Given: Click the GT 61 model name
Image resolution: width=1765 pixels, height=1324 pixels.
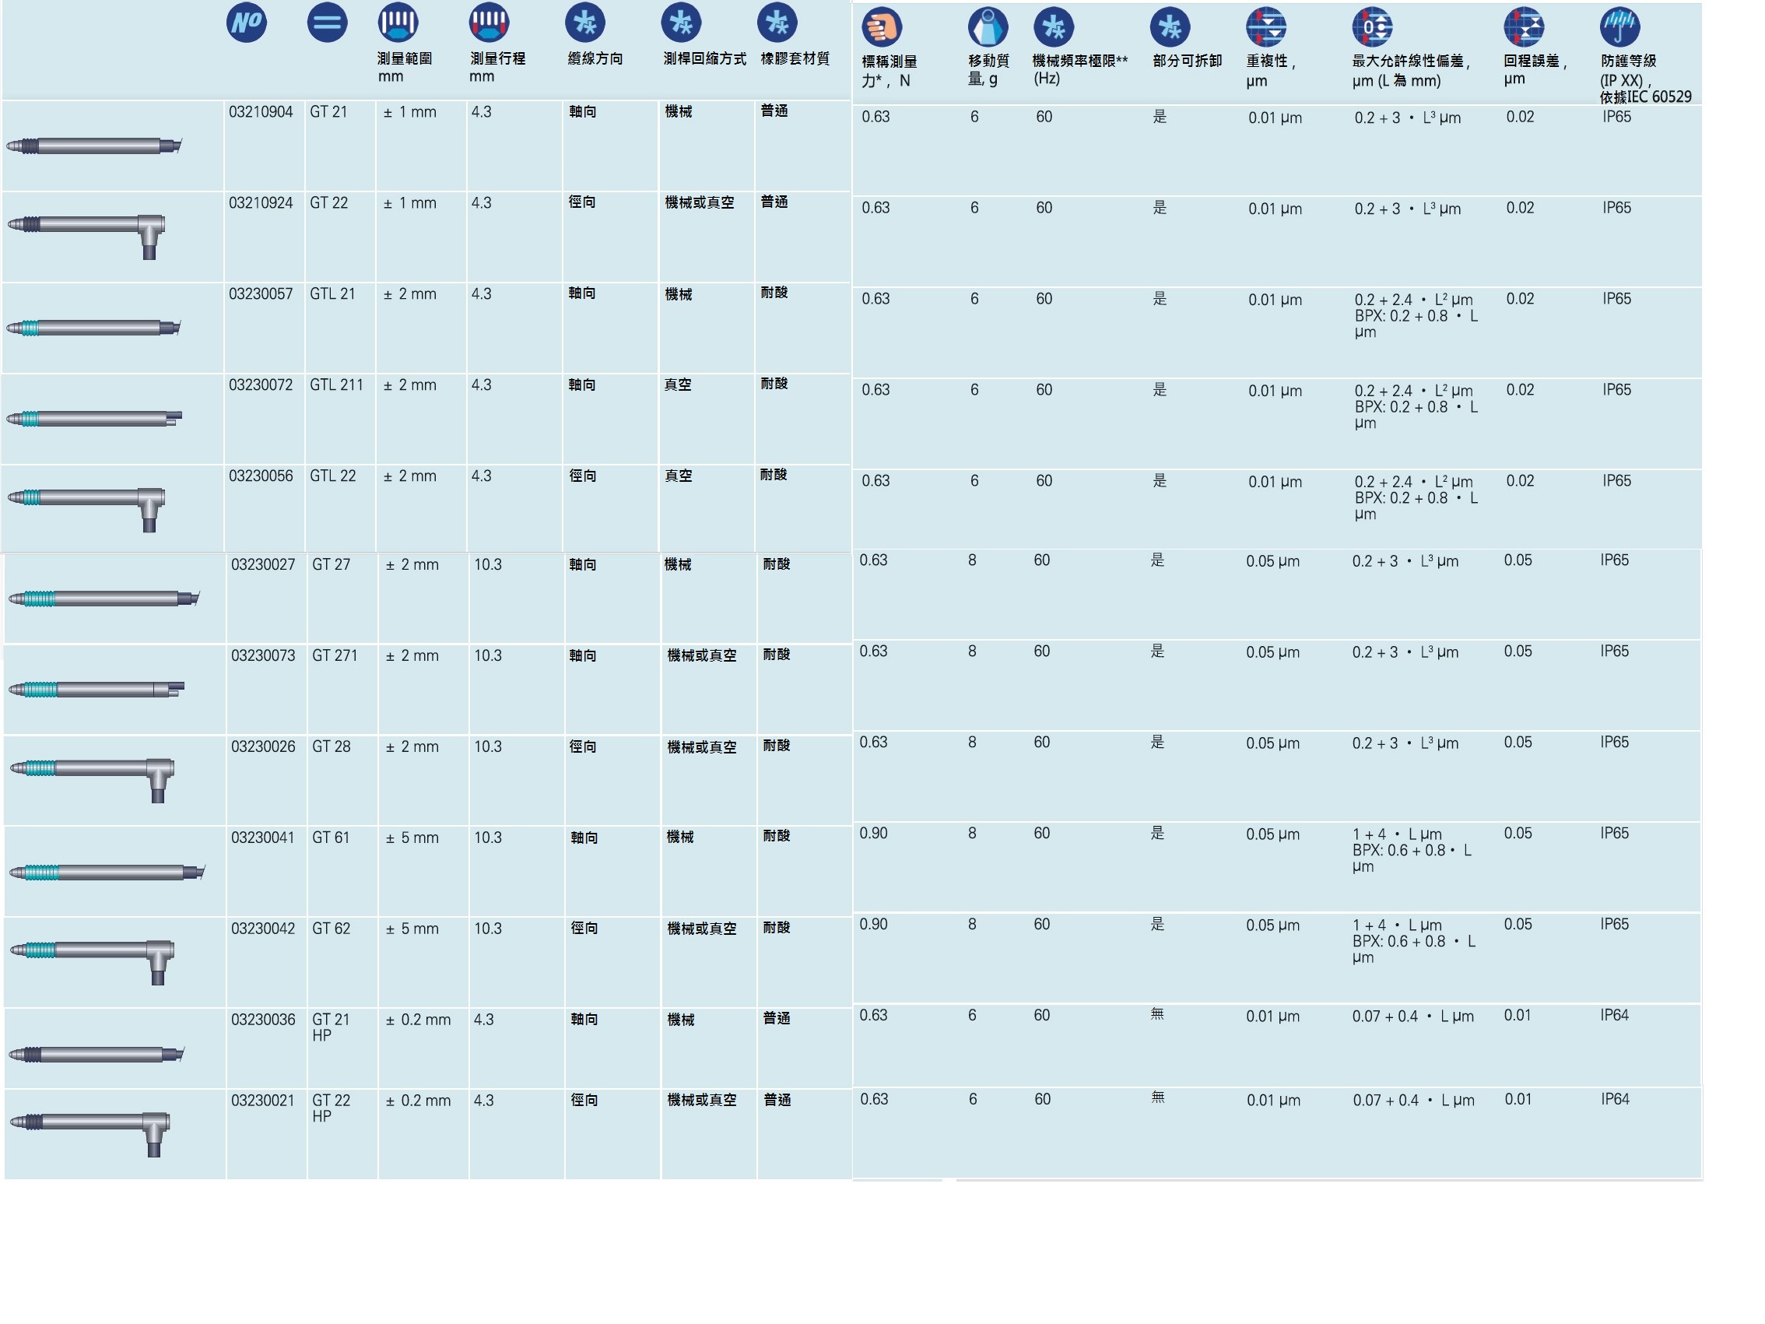Looking at the screenshot, I should click(x=332, y=838).
